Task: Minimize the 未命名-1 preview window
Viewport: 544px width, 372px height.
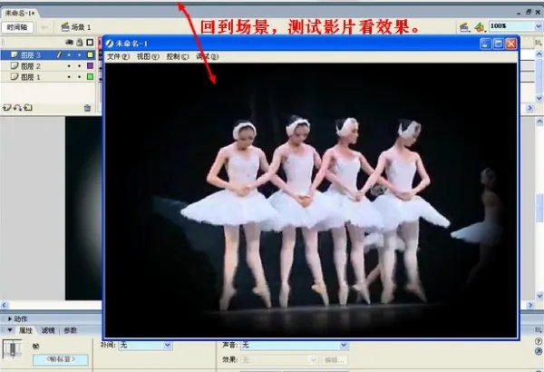Action: click(485, 44)
